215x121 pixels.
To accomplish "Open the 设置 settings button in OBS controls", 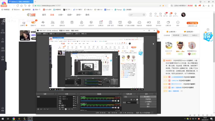I will coord(148,104).
